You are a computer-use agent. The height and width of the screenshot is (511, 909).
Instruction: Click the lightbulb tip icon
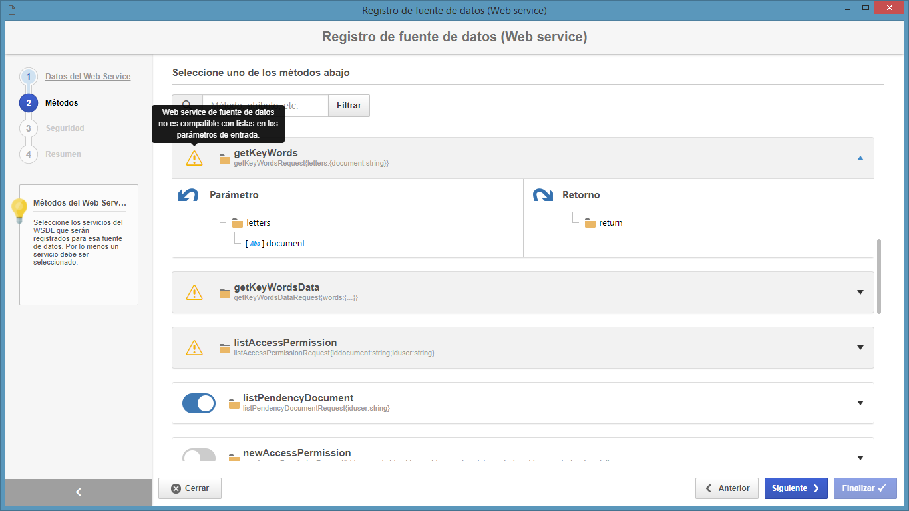coord(19,210)
